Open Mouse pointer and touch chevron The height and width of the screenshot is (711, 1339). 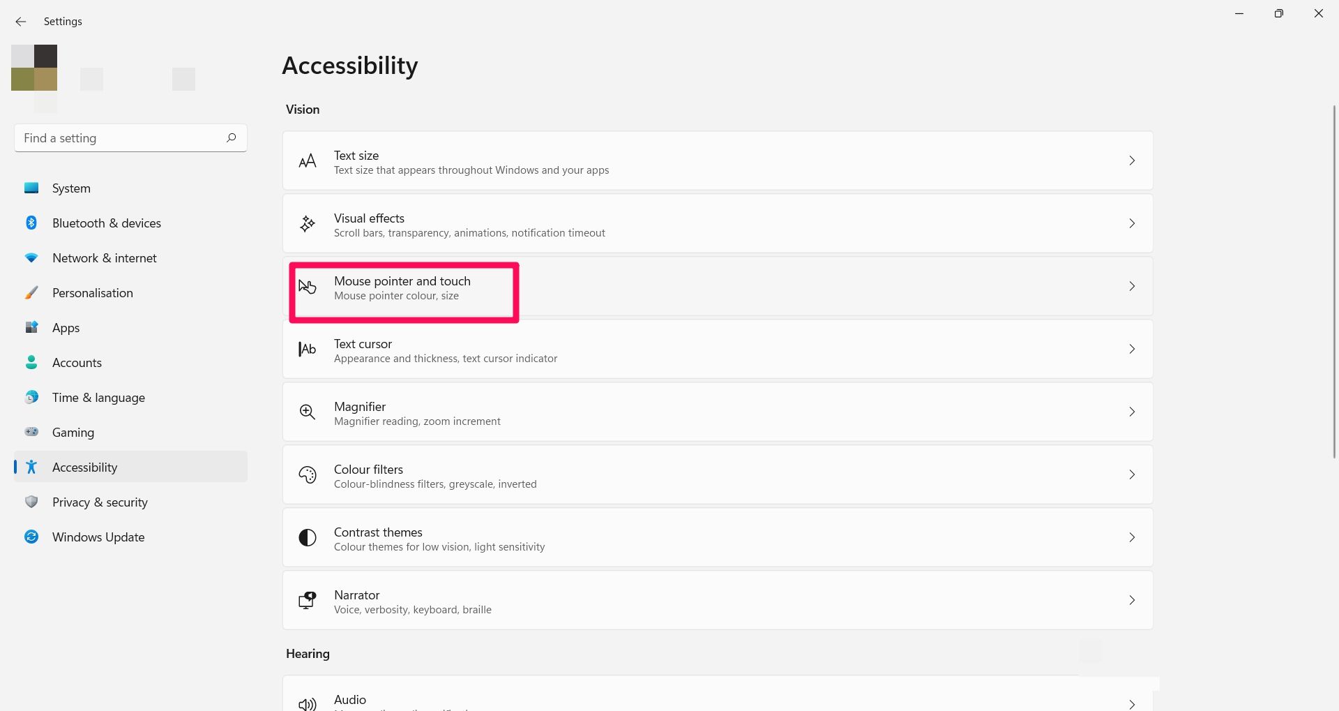[1132, 286]
